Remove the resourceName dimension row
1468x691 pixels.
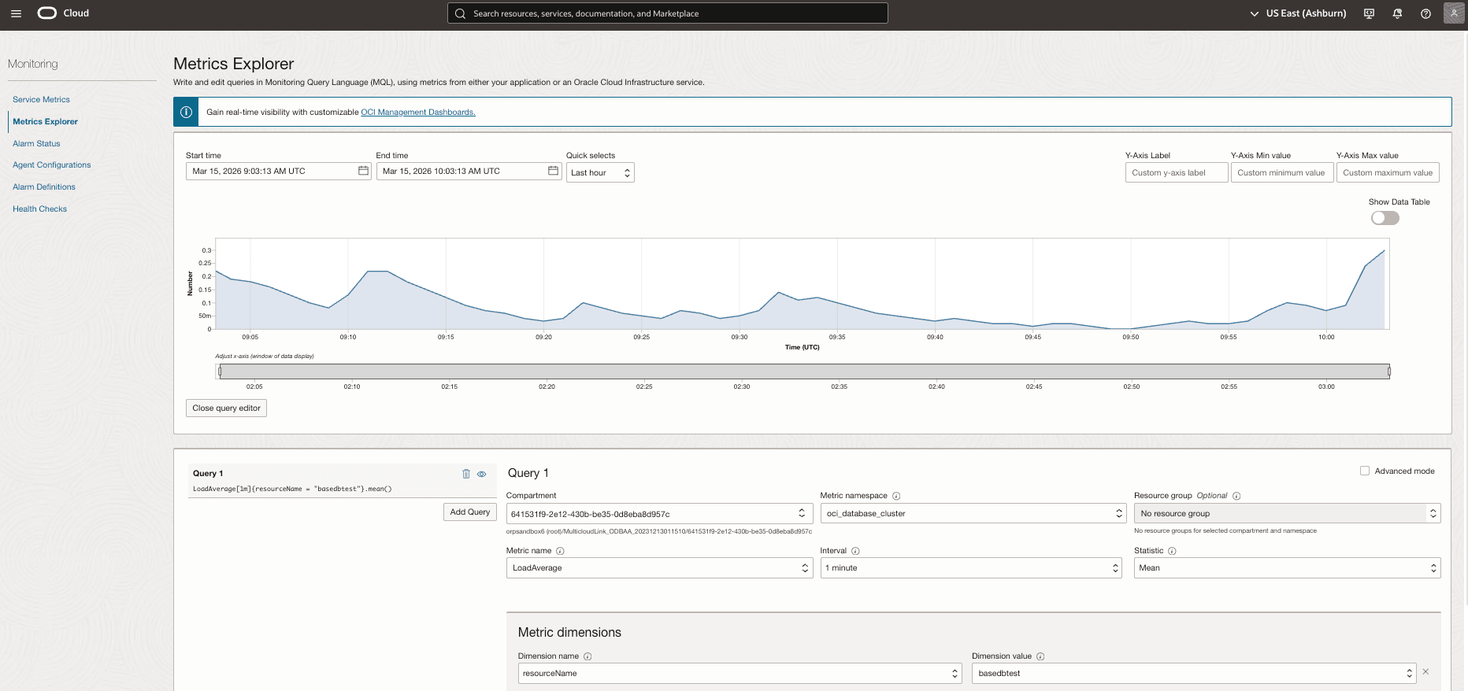pos(1425,672)
